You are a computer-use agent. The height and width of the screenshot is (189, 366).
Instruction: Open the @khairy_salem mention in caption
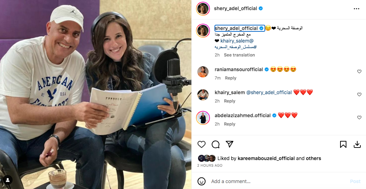[x=237, y=41]
